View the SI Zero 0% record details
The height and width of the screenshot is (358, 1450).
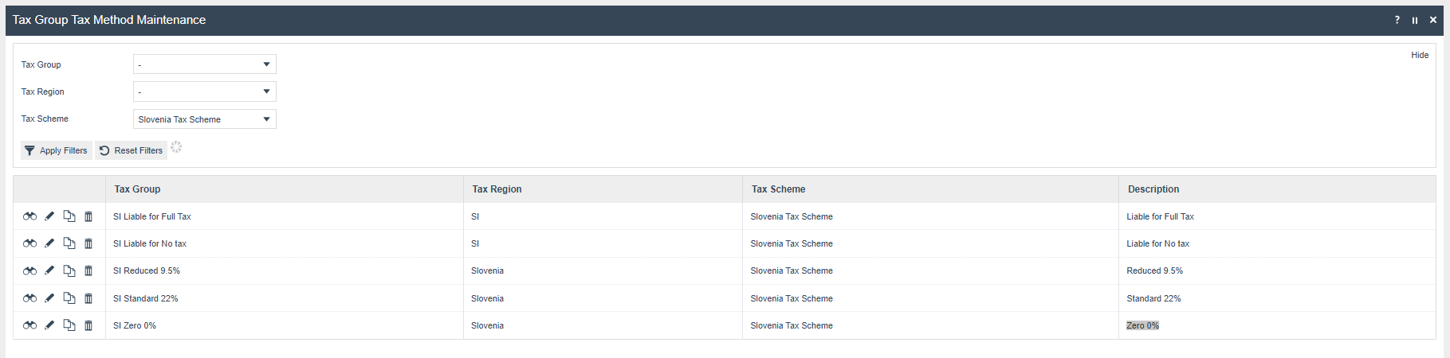29,325
